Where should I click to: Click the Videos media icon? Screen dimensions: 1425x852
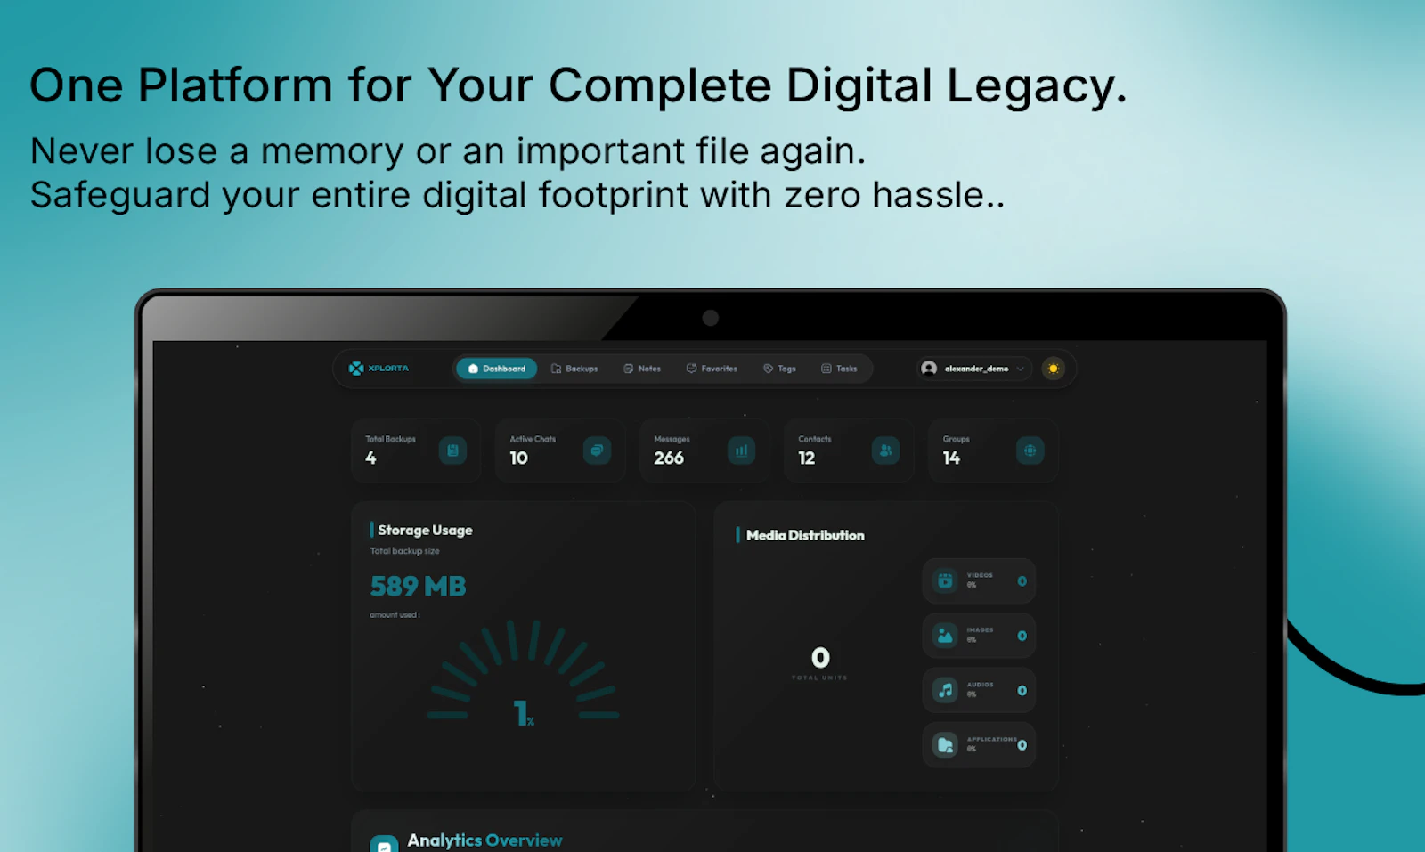[945, 581]
